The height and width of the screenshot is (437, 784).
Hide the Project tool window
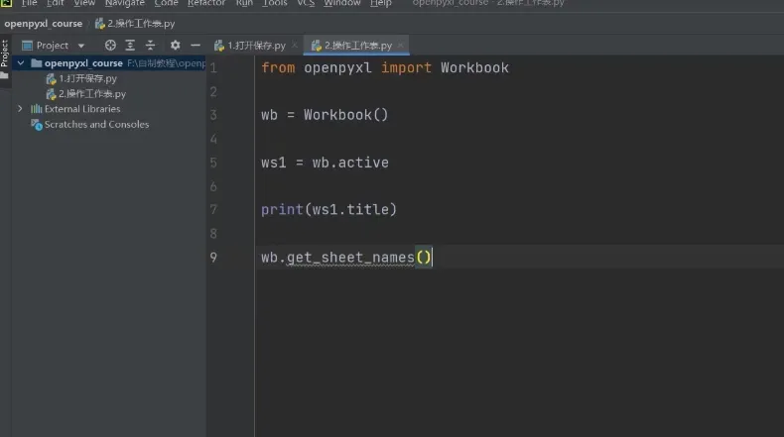pyautogui.click(x=196, y=46)
